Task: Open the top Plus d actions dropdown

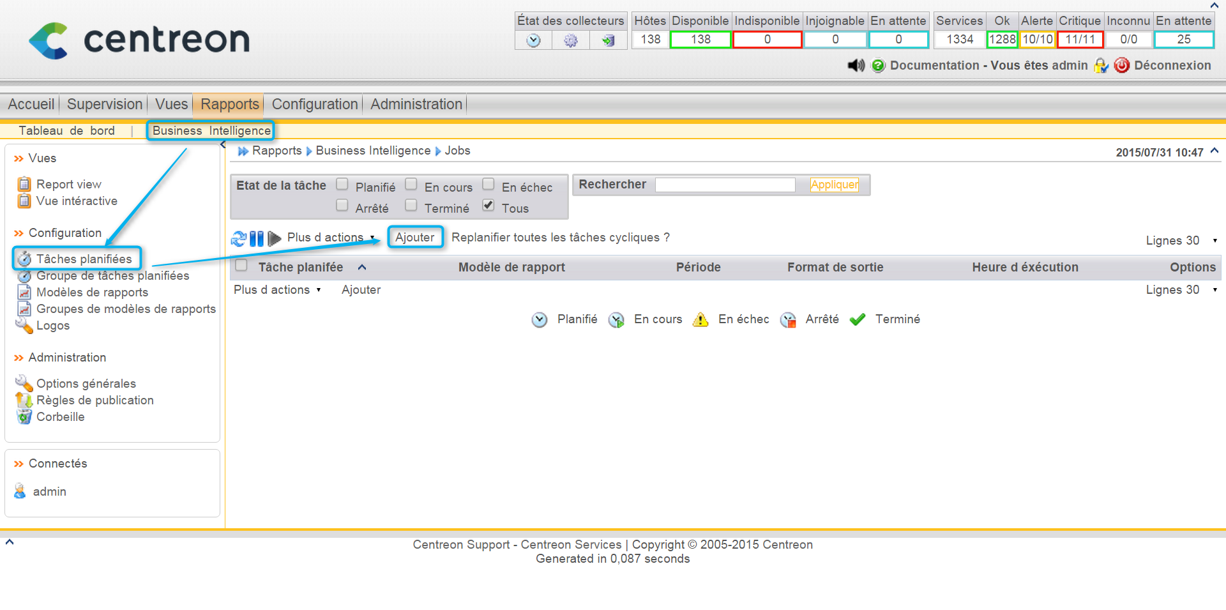Action: (331, 238)
